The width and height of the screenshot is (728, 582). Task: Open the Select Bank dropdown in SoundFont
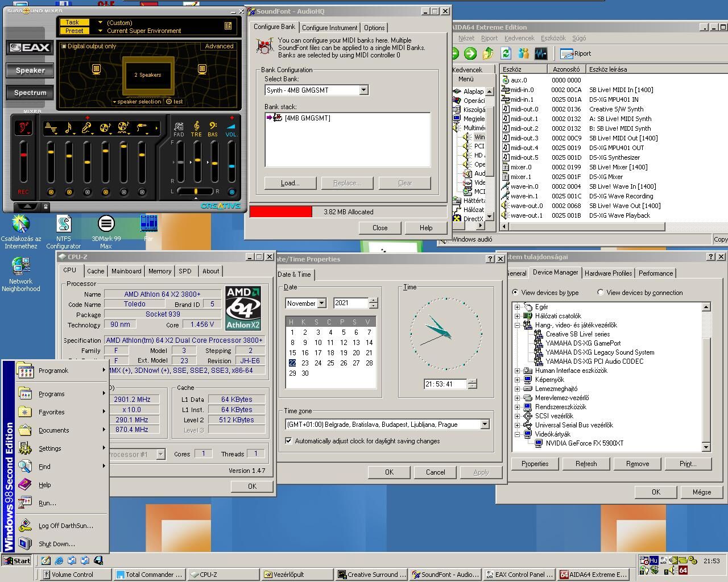[363, 90]
